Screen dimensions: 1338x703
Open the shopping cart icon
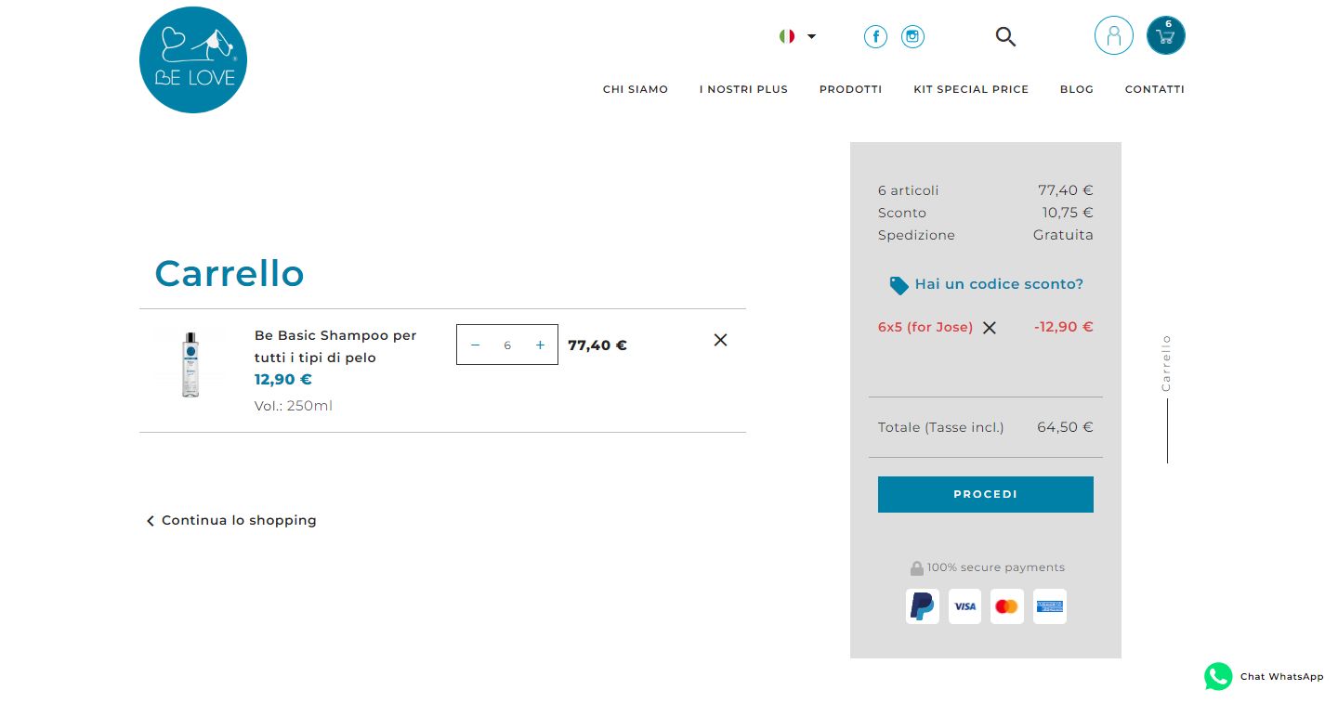click(x=1165, y=36)
